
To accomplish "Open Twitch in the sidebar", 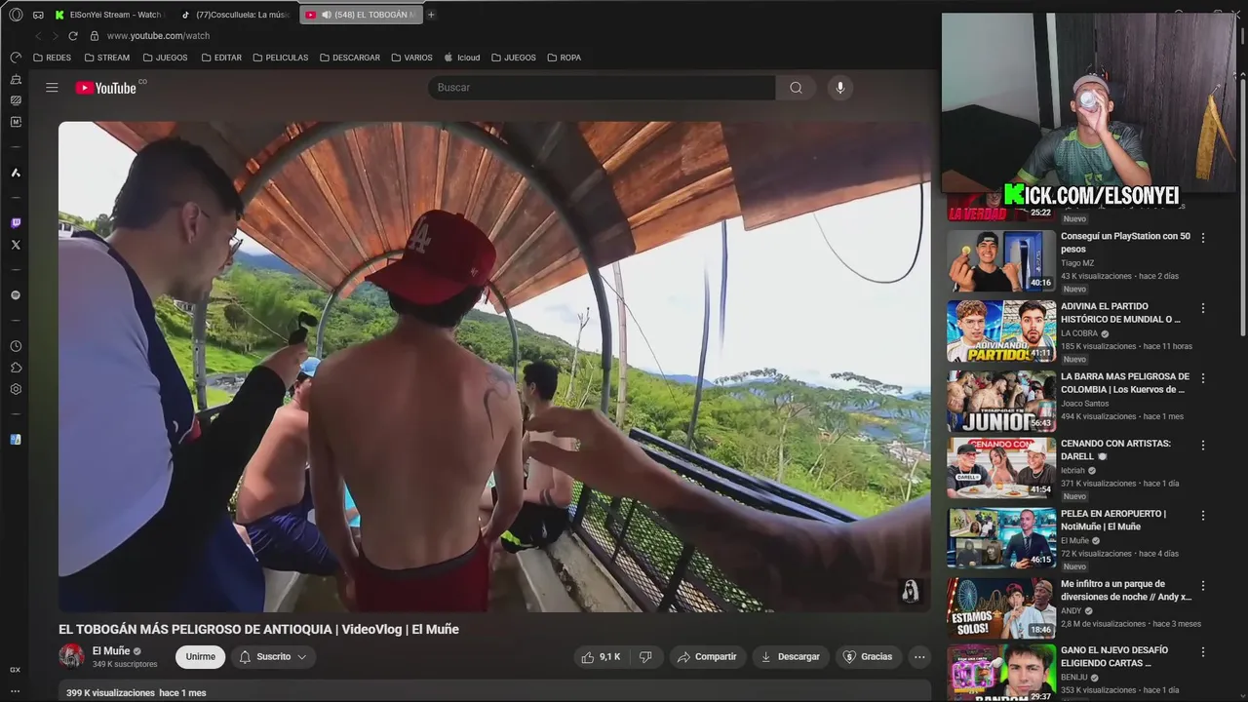I will coord(16,223).
